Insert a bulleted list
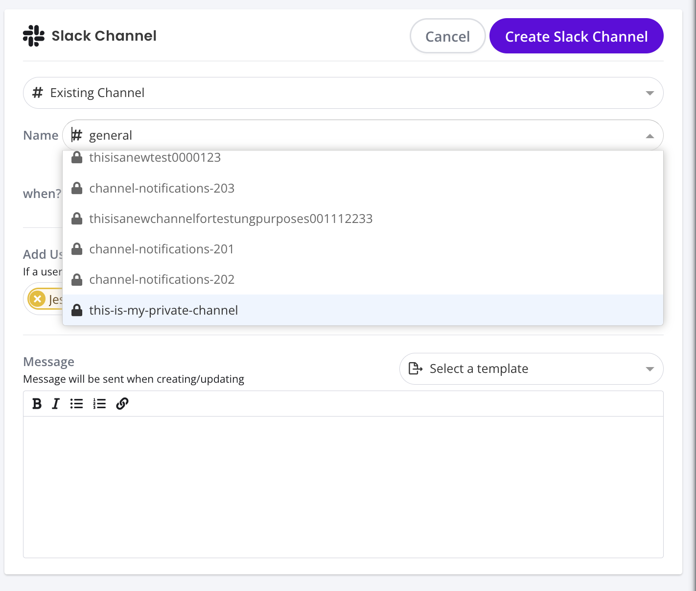 coord(76,404)
